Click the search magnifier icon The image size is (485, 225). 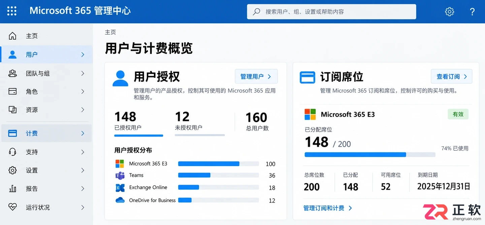pos(257,12)
